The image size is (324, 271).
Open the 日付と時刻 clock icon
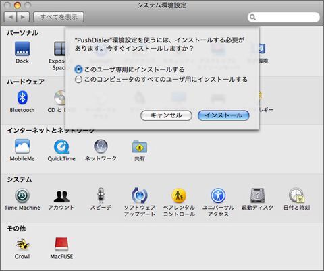[296, 195]
